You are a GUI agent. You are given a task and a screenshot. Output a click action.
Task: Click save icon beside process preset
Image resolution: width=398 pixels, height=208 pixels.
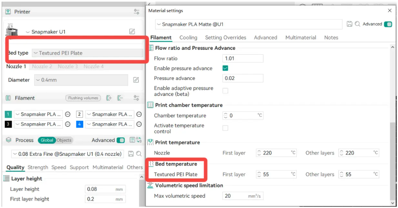(x=131, y=154)
